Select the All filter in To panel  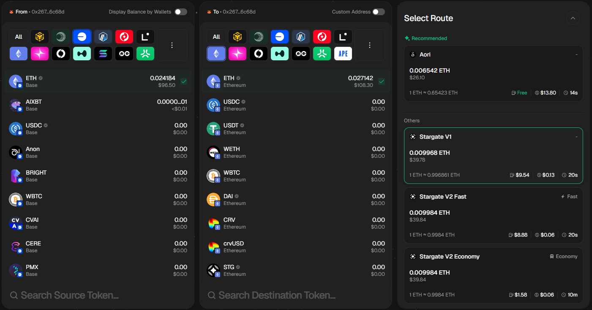coord(216,37)
